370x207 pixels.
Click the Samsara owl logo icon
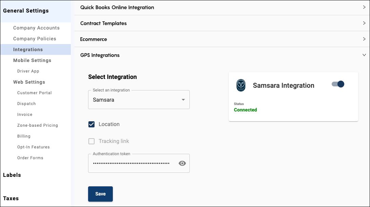241,85
